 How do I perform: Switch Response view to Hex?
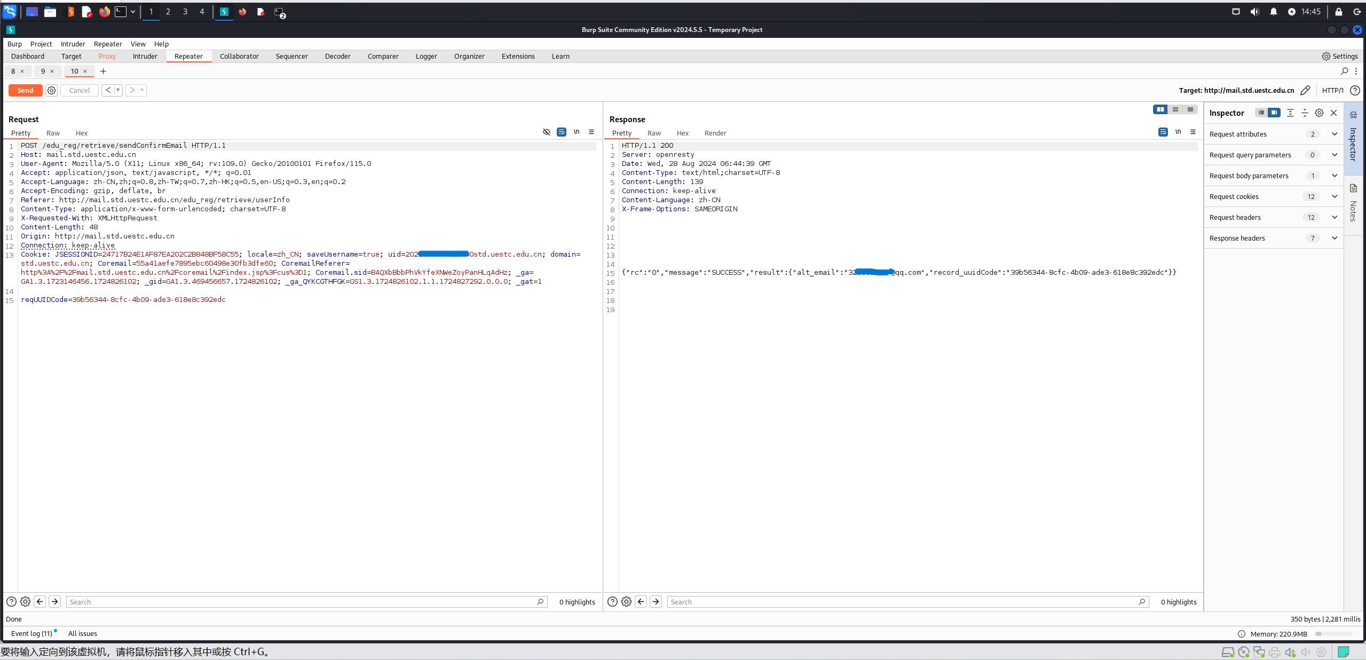[683, 133]
